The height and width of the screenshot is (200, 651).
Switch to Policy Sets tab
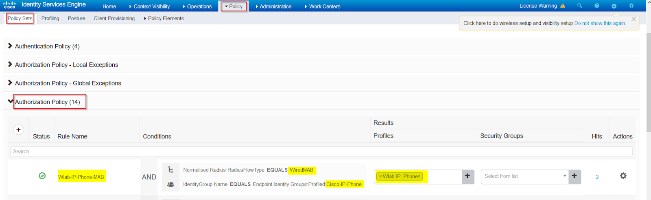[20, 18]
